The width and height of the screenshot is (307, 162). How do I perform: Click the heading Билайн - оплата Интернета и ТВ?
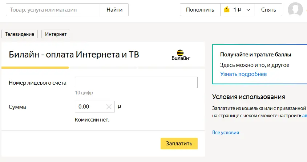(x=74, y=55)
